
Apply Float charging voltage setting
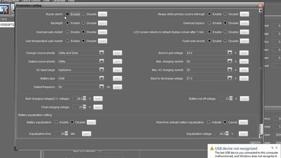[98, 107]
